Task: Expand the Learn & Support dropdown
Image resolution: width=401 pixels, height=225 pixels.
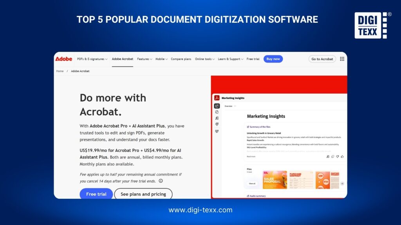Action: (230, 59)
